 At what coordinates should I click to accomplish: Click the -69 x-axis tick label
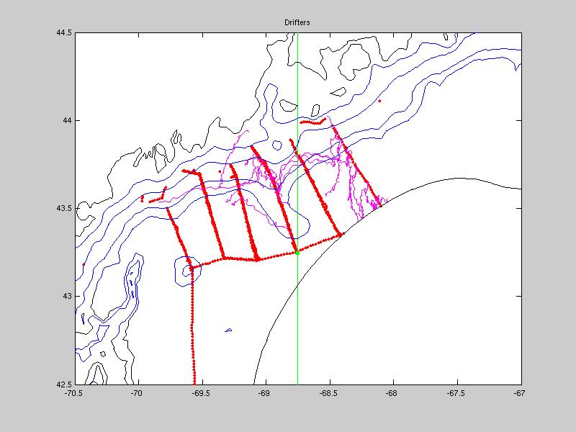tap(264, 393)
